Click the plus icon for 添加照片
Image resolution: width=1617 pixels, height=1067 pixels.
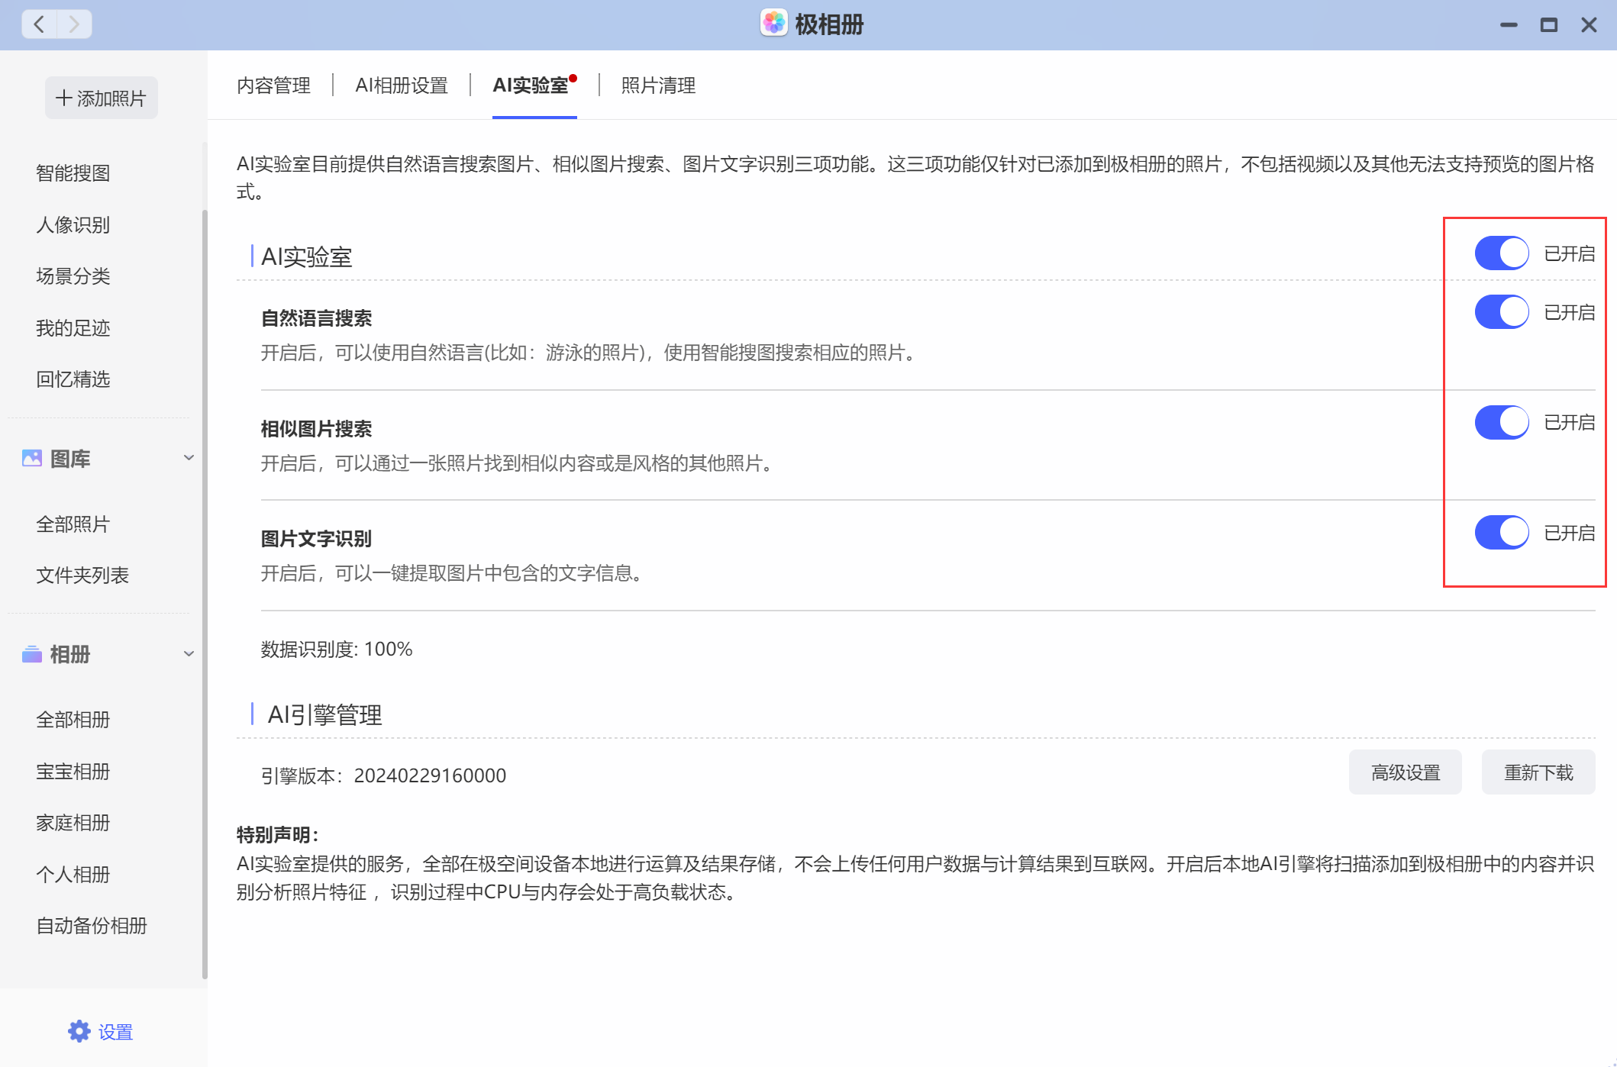pyautogui.click(x=64, y=98)
